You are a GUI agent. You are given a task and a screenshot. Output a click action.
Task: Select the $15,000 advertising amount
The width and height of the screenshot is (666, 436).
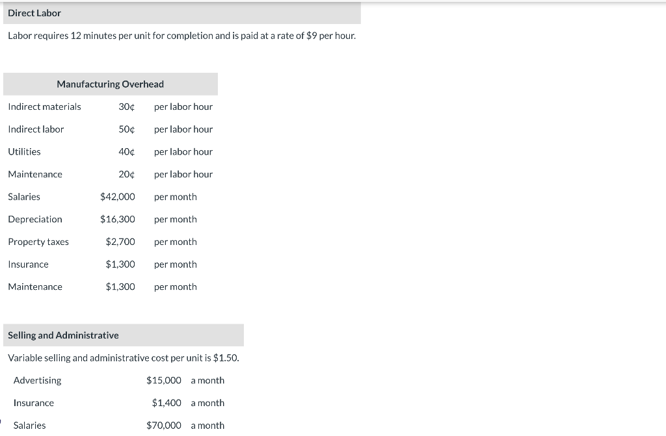(163, 380)
